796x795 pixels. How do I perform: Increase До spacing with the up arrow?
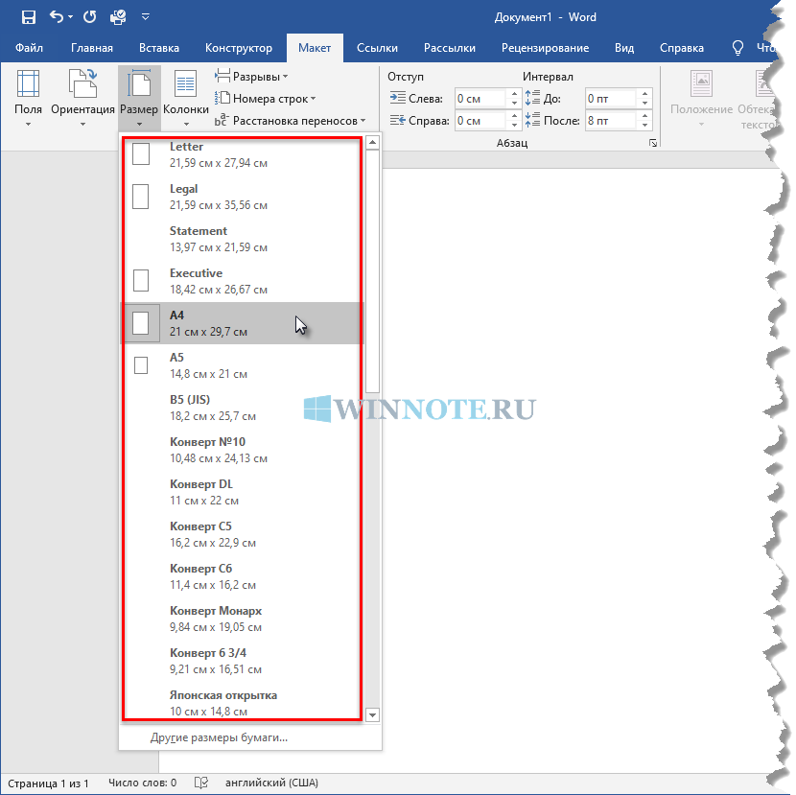click(644, 94)
